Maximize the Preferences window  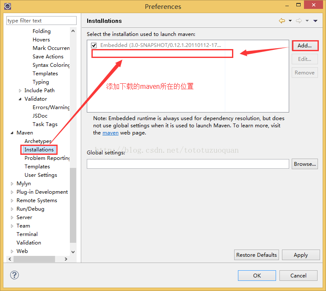(298, 5)
